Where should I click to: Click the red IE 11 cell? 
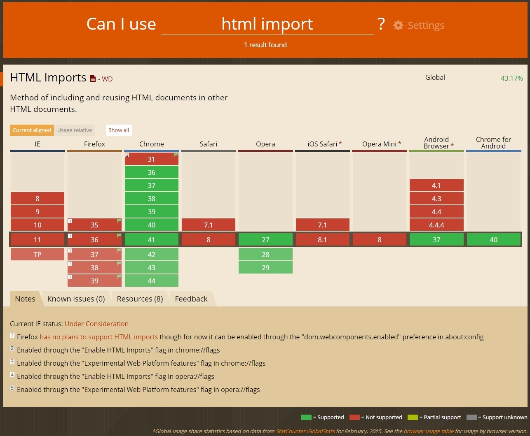point(38,240)
